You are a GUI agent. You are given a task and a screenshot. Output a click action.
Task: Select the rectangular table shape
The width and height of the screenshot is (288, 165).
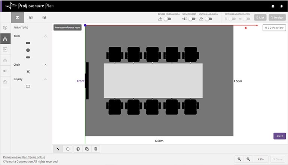28,43
